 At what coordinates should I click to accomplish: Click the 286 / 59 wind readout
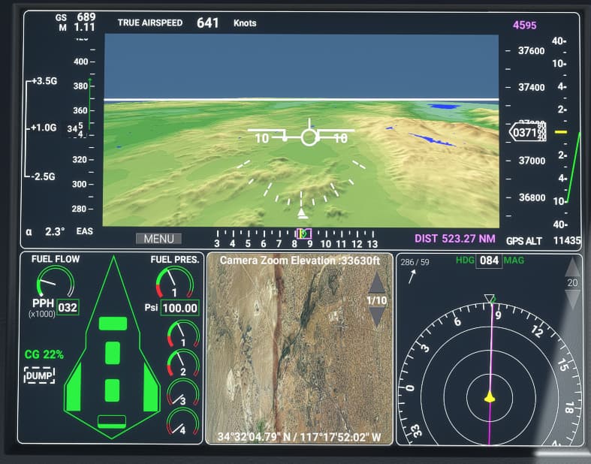coord(415,262)
